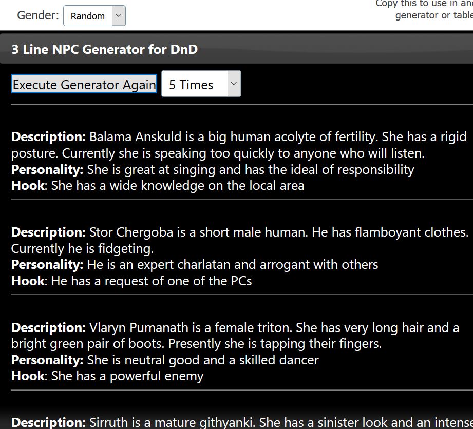
Task: Click Balama's great at singing personality line
Action: point(213,170)
